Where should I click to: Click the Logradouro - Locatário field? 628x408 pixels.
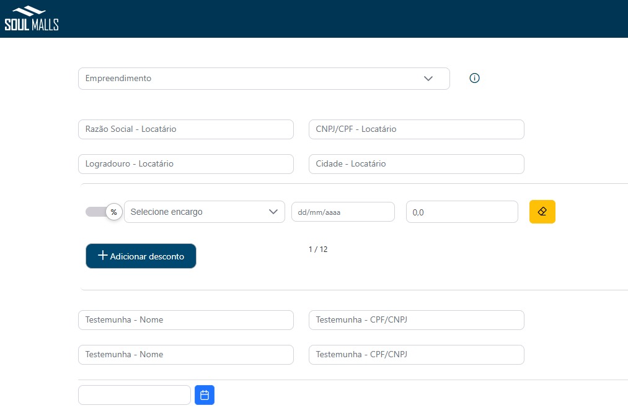tap(186, 164)
